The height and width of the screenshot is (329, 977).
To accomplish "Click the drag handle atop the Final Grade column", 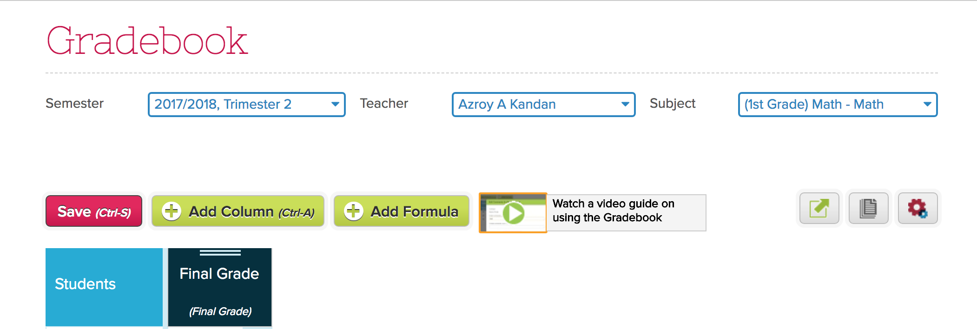I will (219, 252).
